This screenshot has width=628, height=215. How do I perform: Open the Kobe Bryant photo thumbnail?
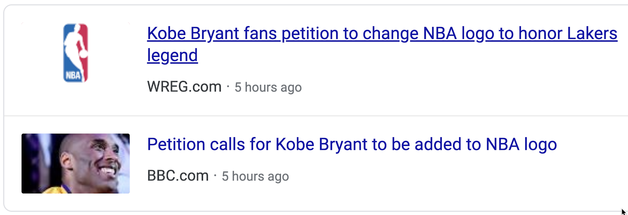75,163
